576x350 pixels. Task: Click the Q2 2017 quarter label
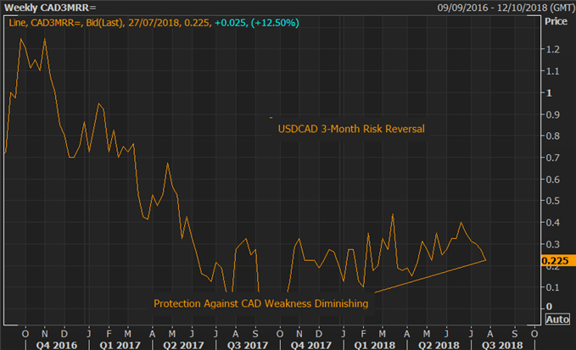coord(183,345)
